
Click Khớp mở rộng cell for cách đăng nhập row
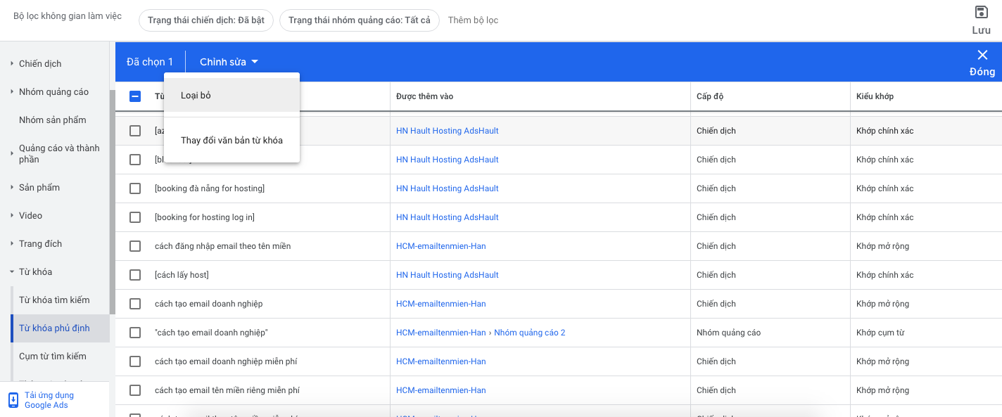click(882, 246)
